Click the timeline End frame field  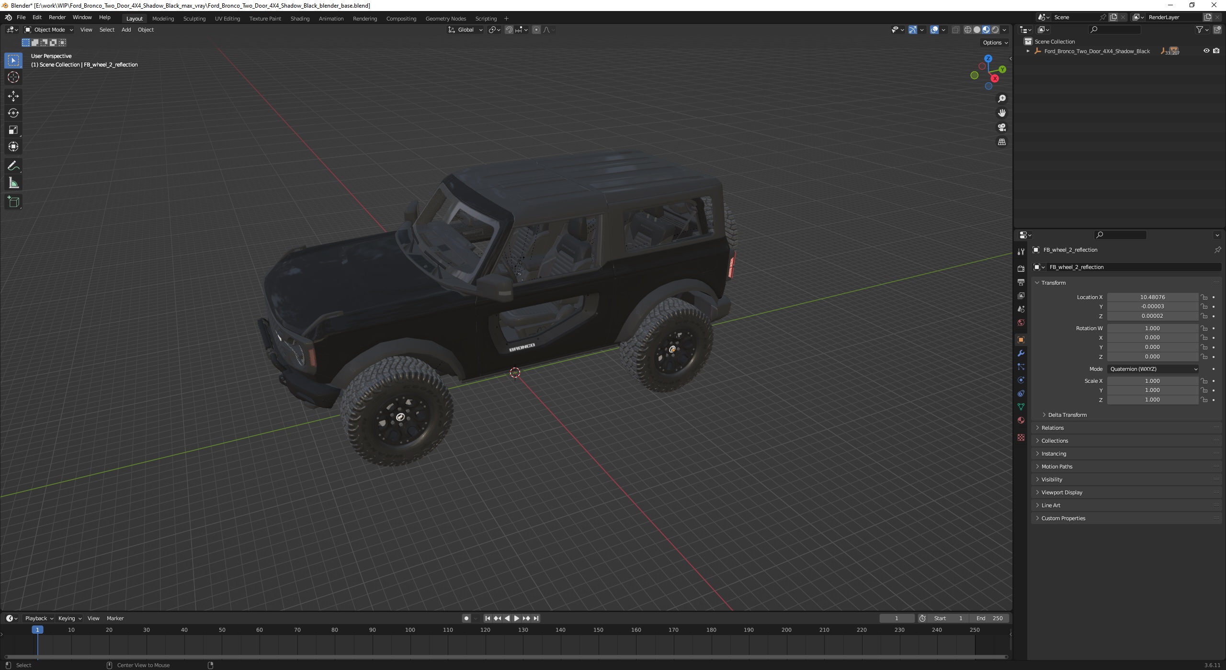click(x=990, y=618)
